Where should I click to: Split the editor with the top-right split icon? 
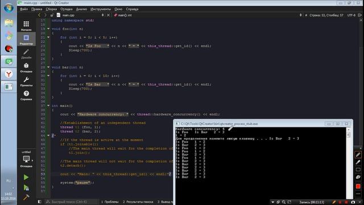(359, 15)
